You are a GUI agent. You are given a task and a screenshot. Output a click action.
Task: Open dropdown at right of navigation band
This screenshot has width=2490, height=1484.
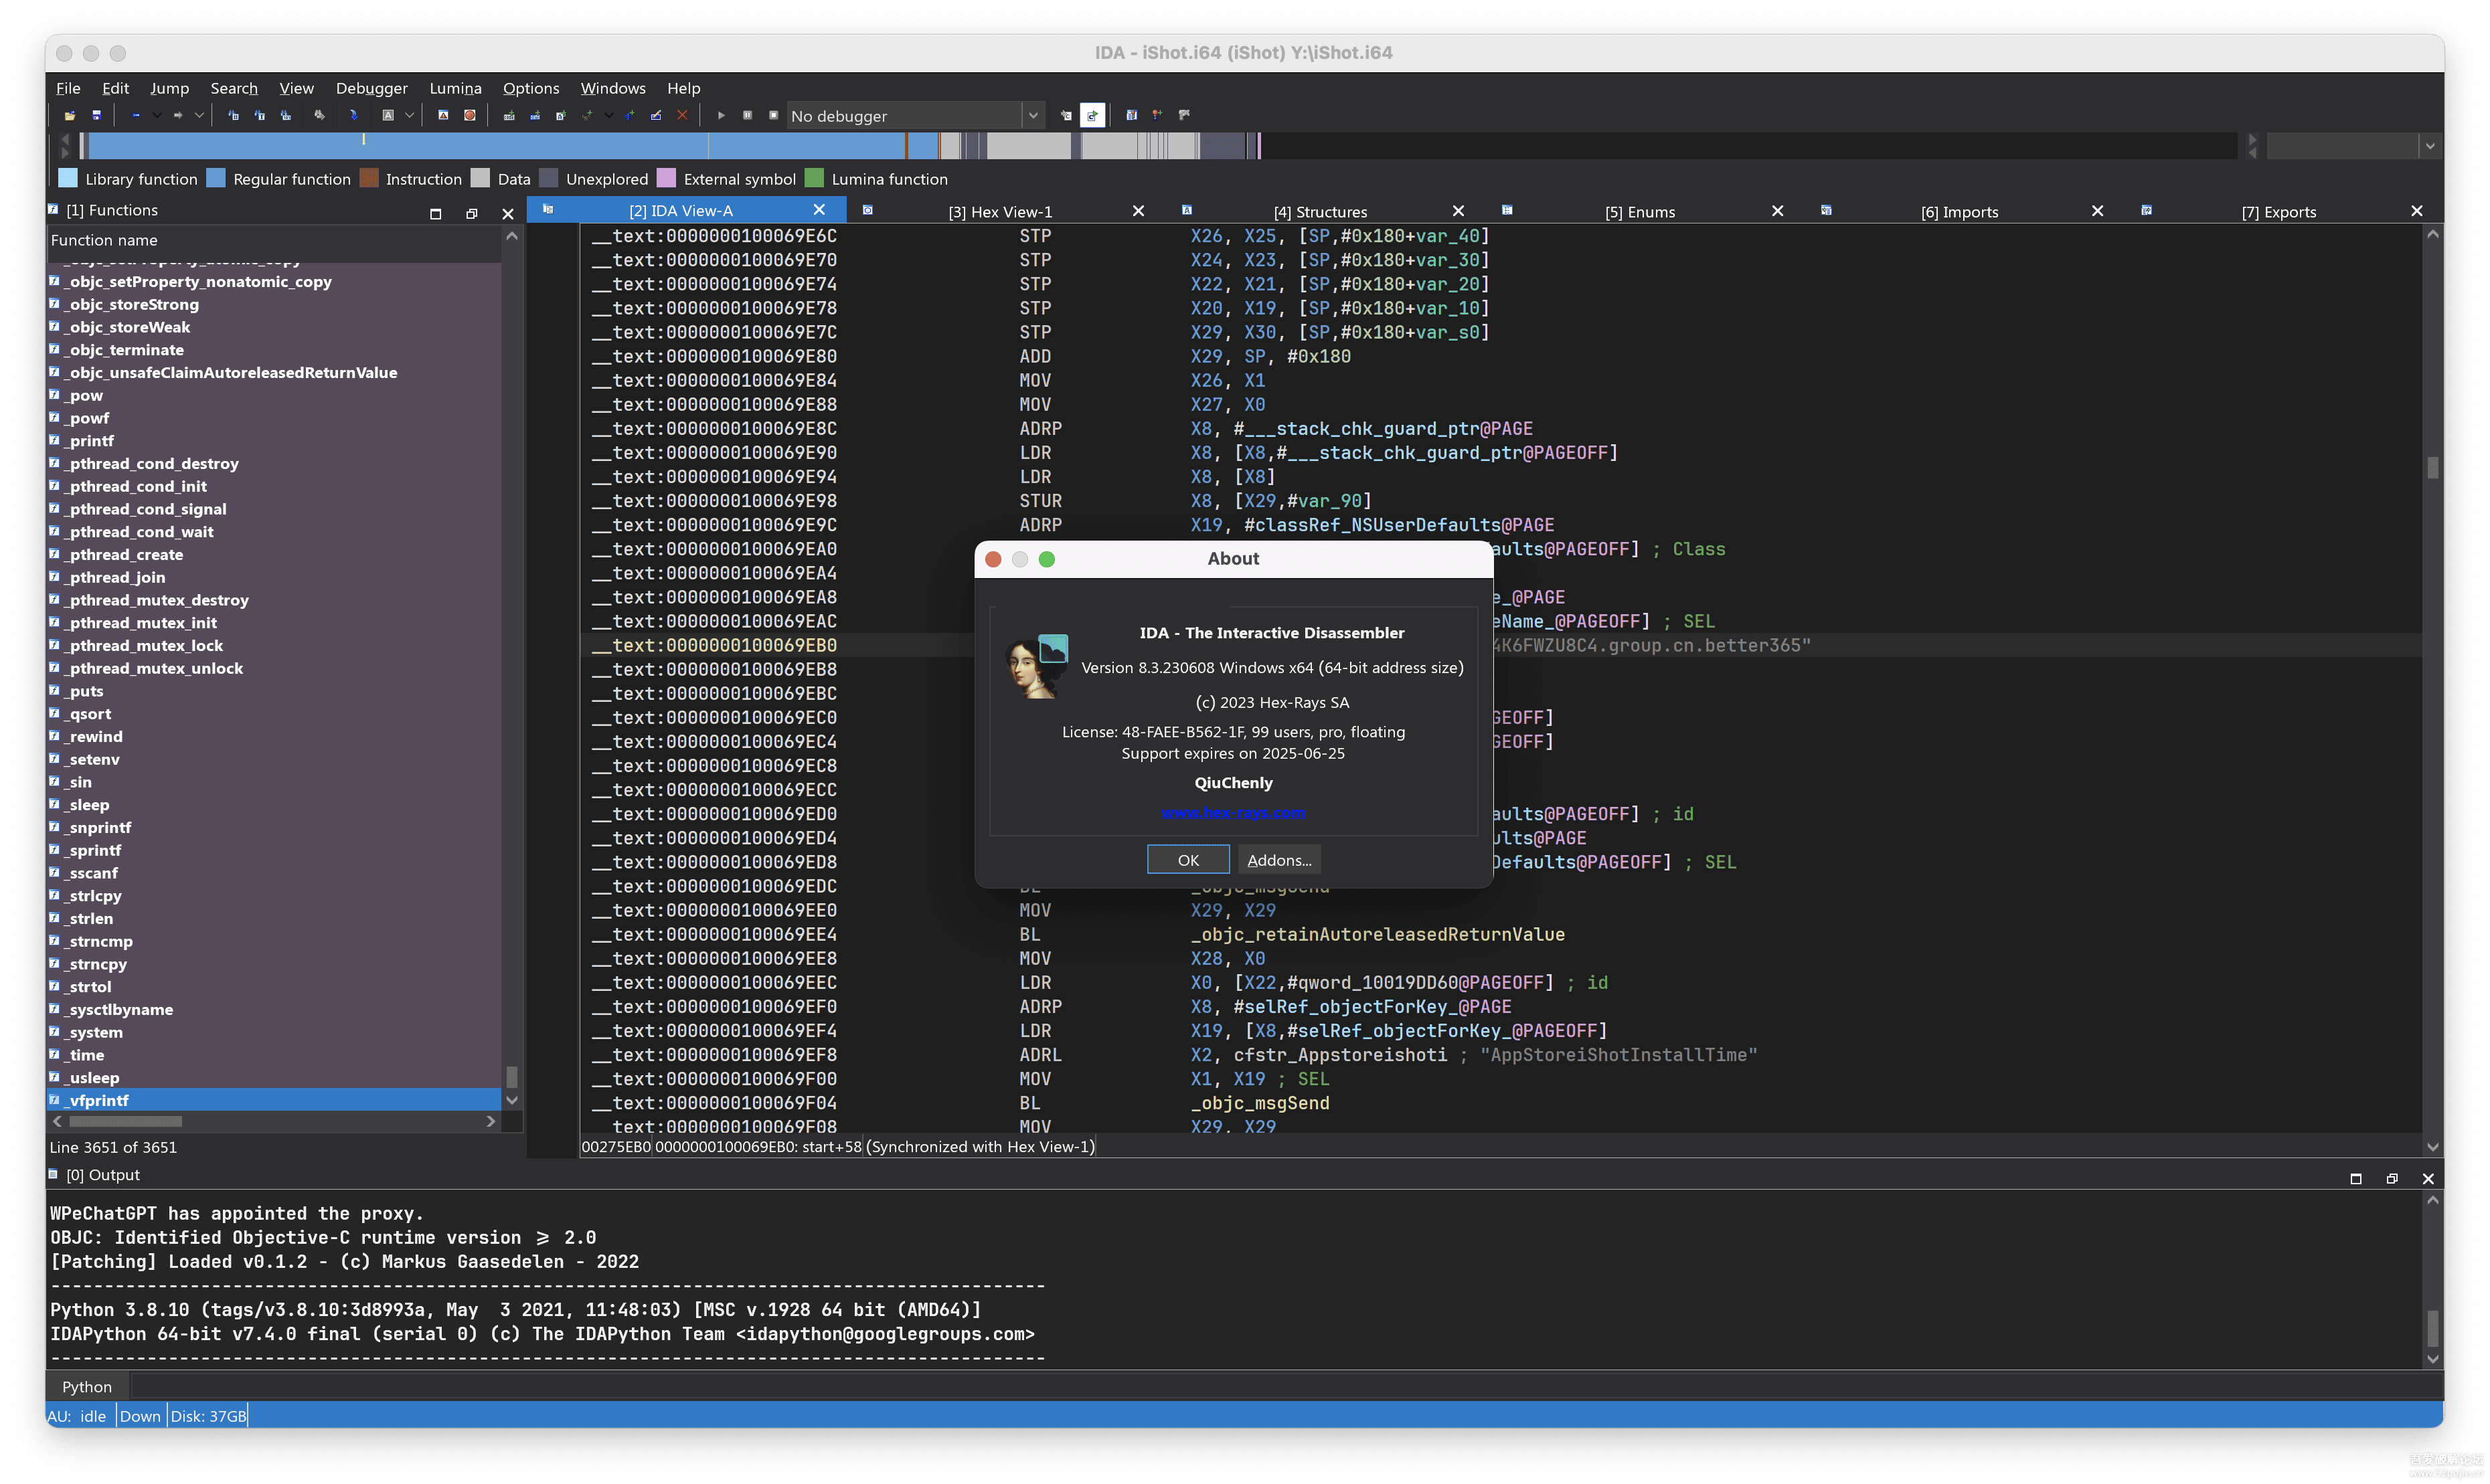tap(2429, 147)
